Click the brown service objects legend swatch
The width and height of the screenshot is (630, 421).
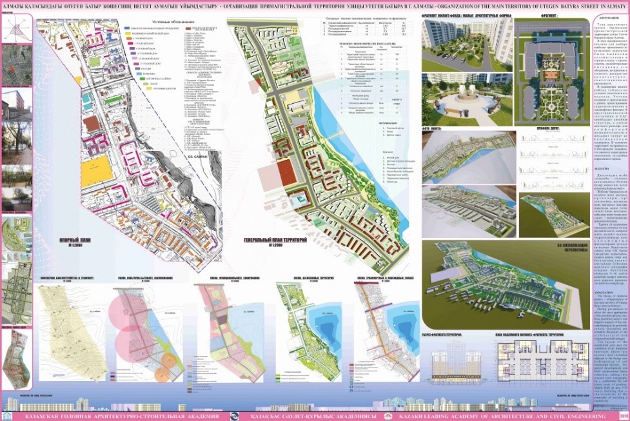click(188, 29)
